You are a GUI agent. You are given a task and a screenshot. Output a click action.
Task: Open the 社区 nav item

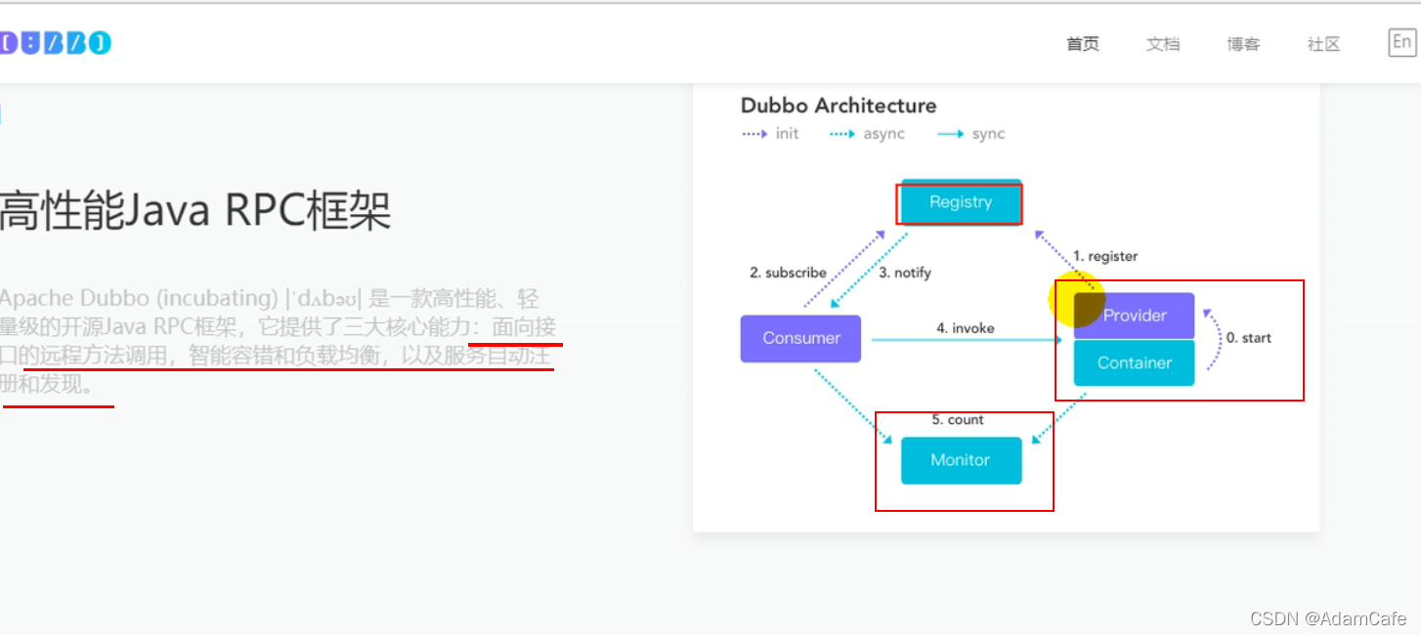tap(1323, 44)
